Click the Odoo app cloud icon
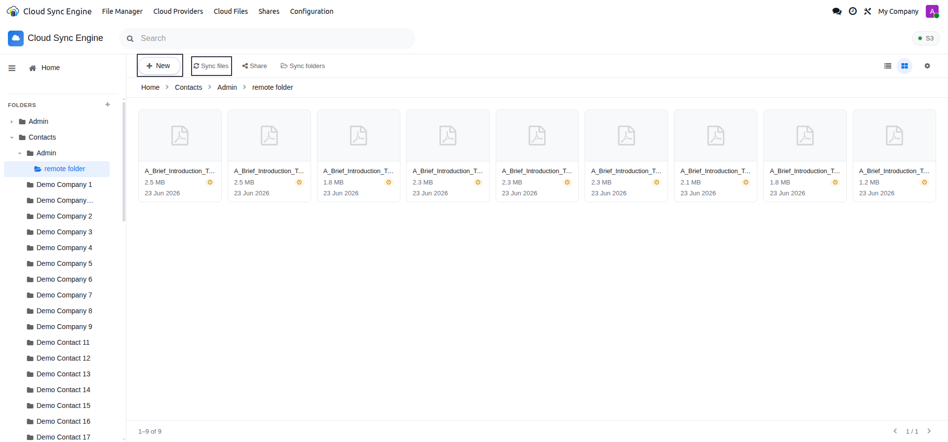This screenshot has width=948, height=442. click(13, 11)
